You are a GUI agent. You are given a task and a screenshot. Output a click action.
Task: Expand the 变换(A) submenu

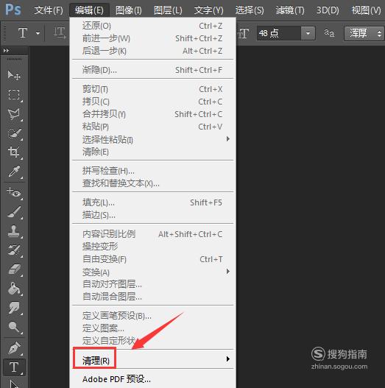(228, 272)
